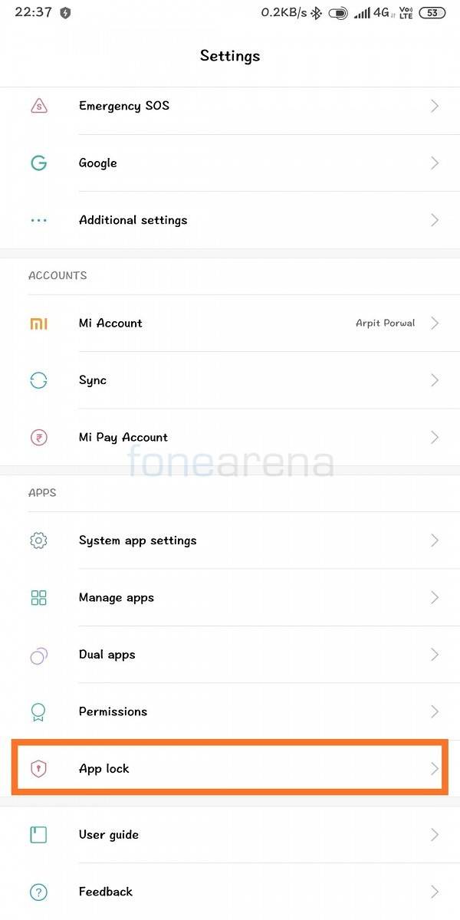Viewport: 460px width, 920px height.
Task: Open the User guide menu entry
Action: coord(230,834)
